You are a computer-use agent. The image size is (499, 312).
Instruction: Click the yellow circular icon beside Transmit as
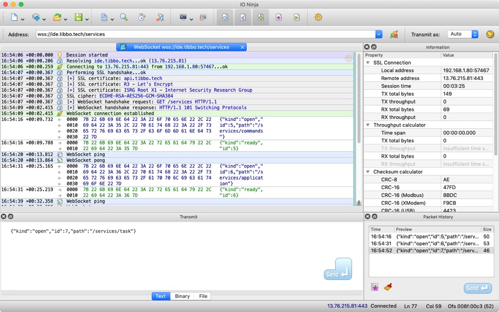click(490, 34)
